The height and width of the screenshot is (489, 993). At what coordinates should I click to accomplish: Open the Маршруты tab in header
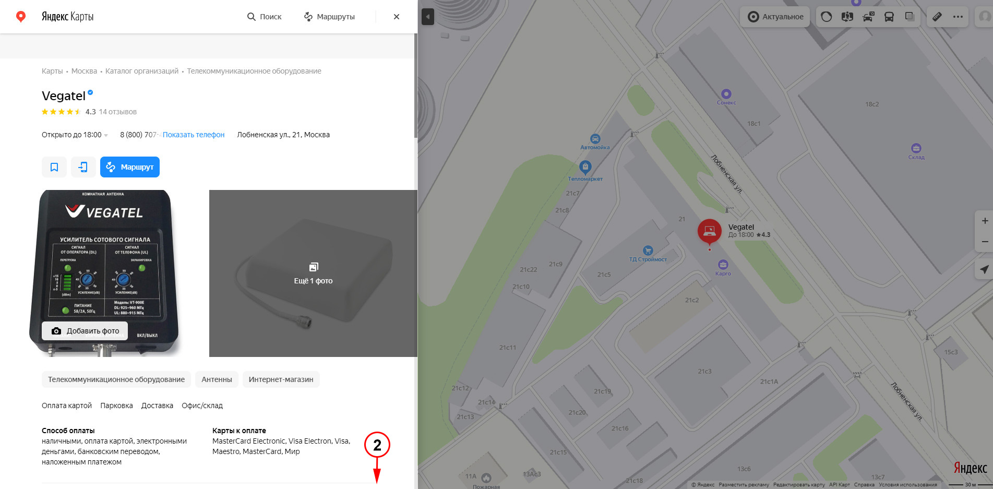329,17
